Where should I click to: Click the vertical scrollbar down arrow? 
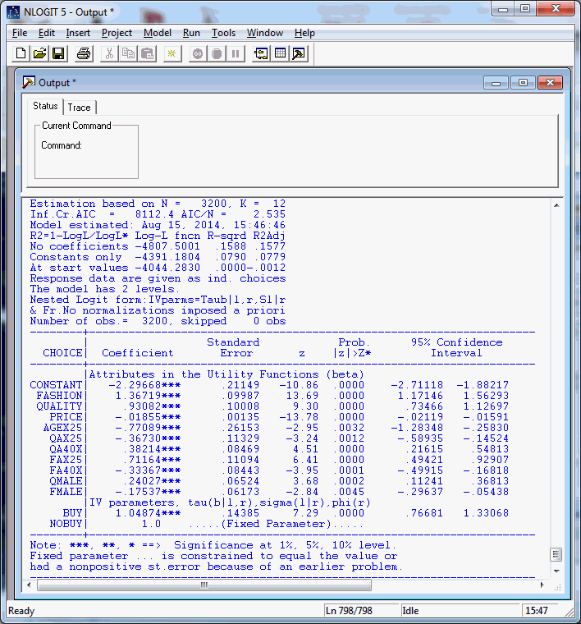(x=556, y=571)
